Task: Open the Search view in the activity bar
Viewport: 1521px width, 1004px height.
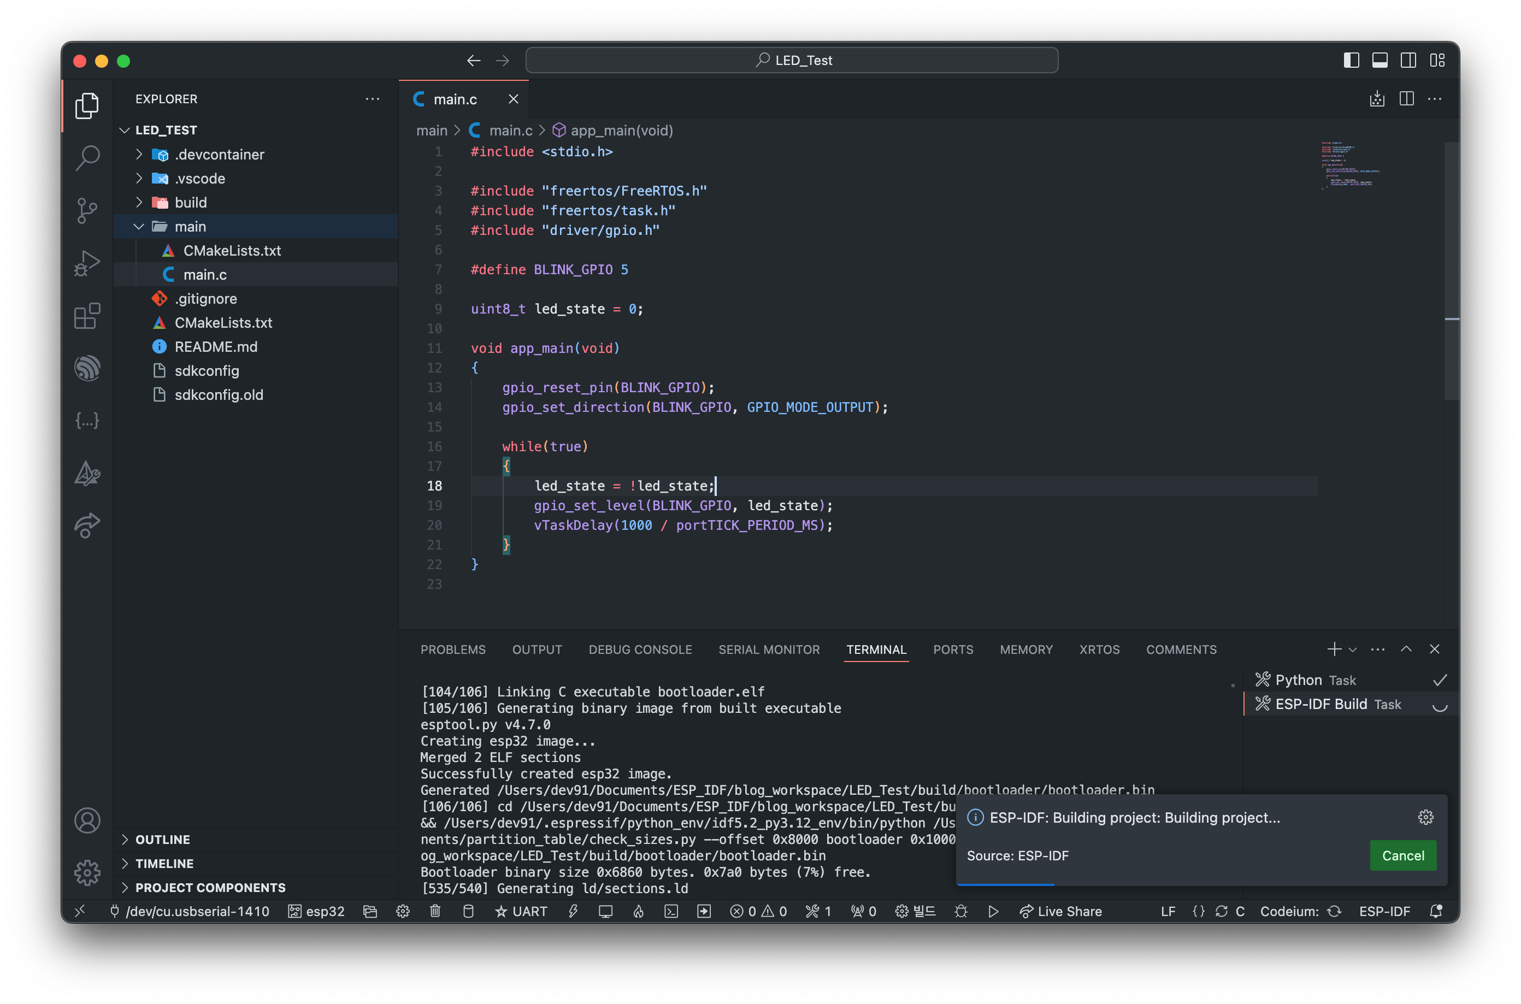Action: pos(87,157)
